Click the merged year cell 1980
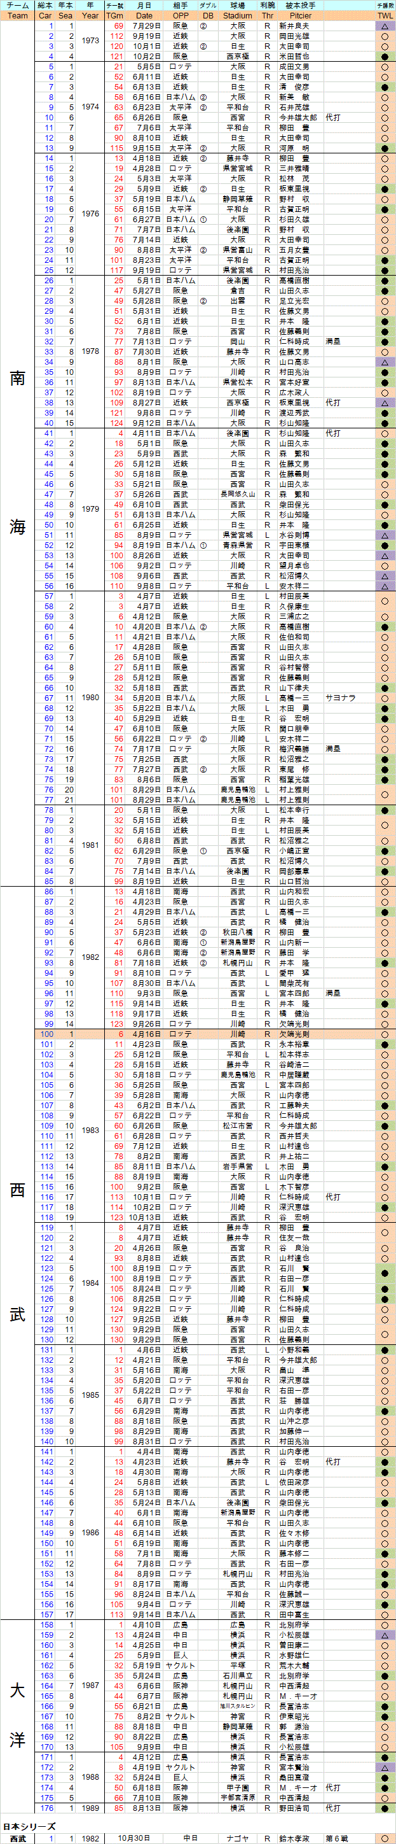396x1844 pixels. (90, 697)
